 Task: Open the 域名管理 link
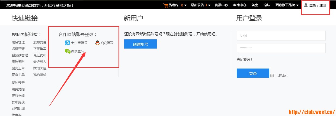pos(18,42)
